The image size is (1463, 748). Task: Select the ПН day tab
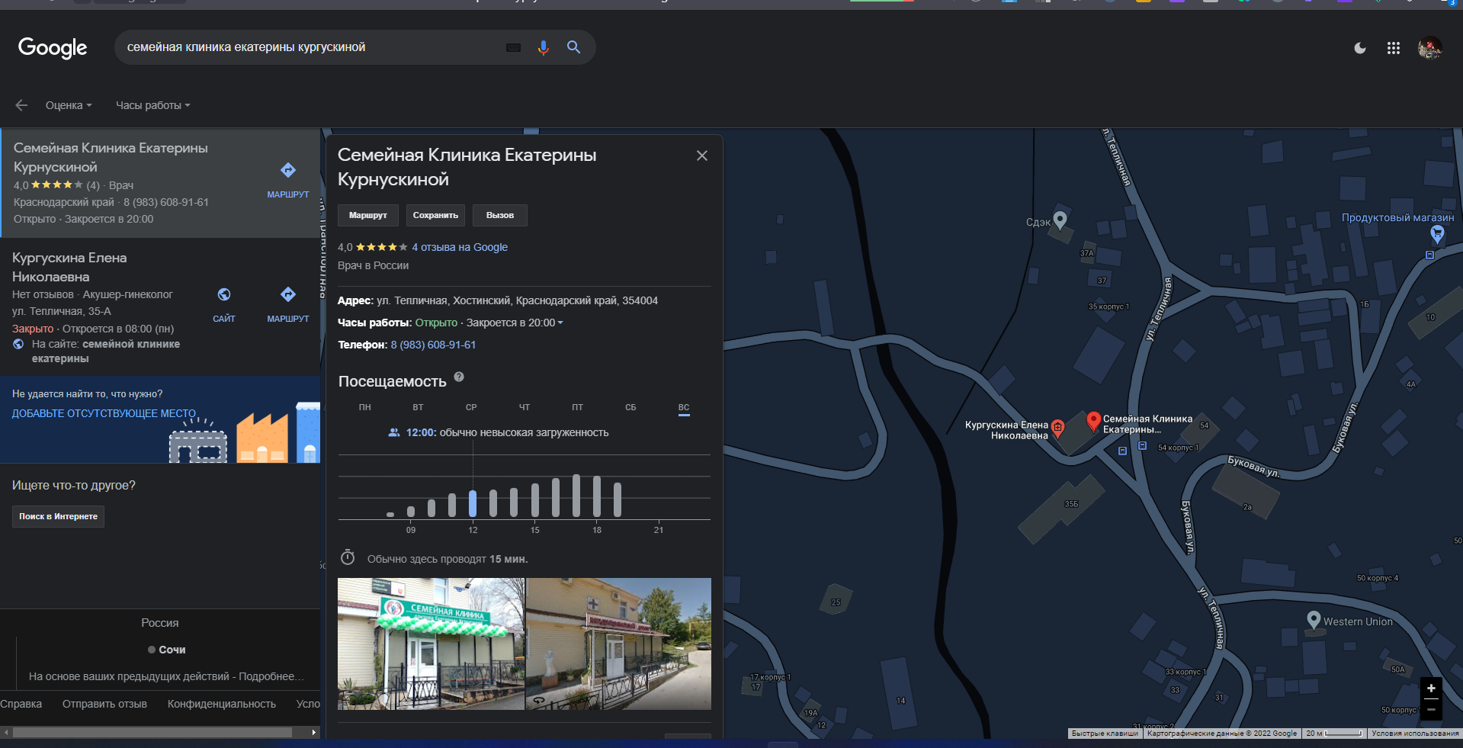pos(365,407)
